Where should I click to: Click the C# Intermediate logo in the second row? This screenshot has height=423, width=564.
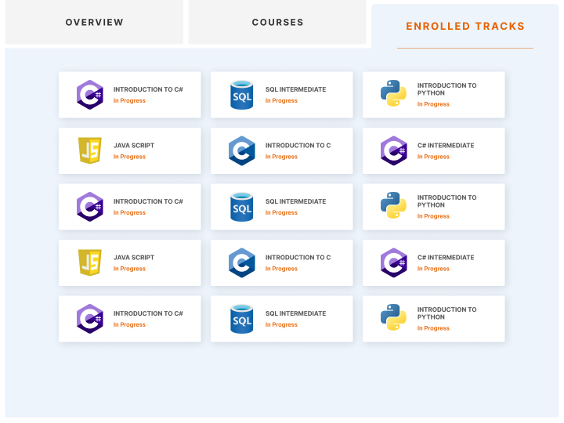point(394,150)
